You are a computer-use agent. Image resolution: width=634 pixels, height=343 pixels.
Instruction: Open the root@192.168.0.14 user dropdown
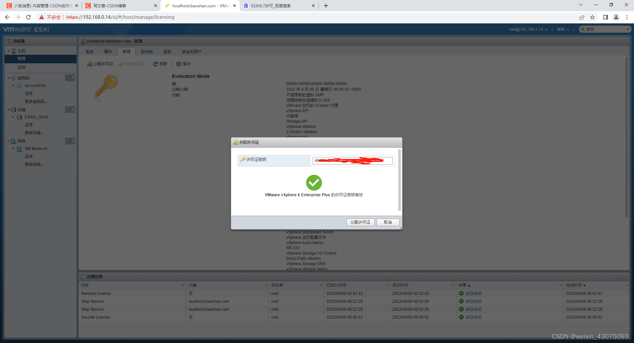(x=528, y=29)
